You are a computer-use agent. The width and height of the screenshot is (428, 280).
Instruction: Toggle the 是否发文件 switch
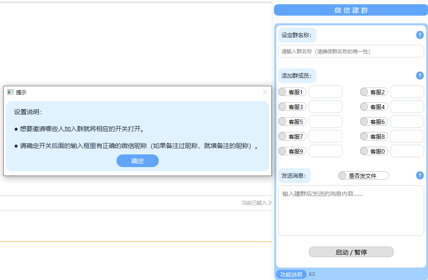(x=363, y=176)
